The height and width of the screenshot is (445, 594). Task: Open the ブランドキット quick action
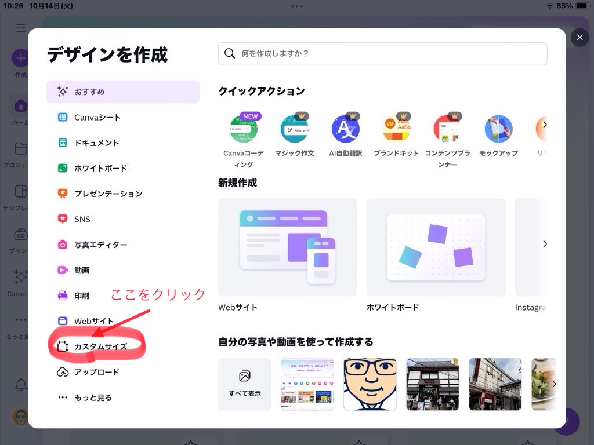[396, 129]
